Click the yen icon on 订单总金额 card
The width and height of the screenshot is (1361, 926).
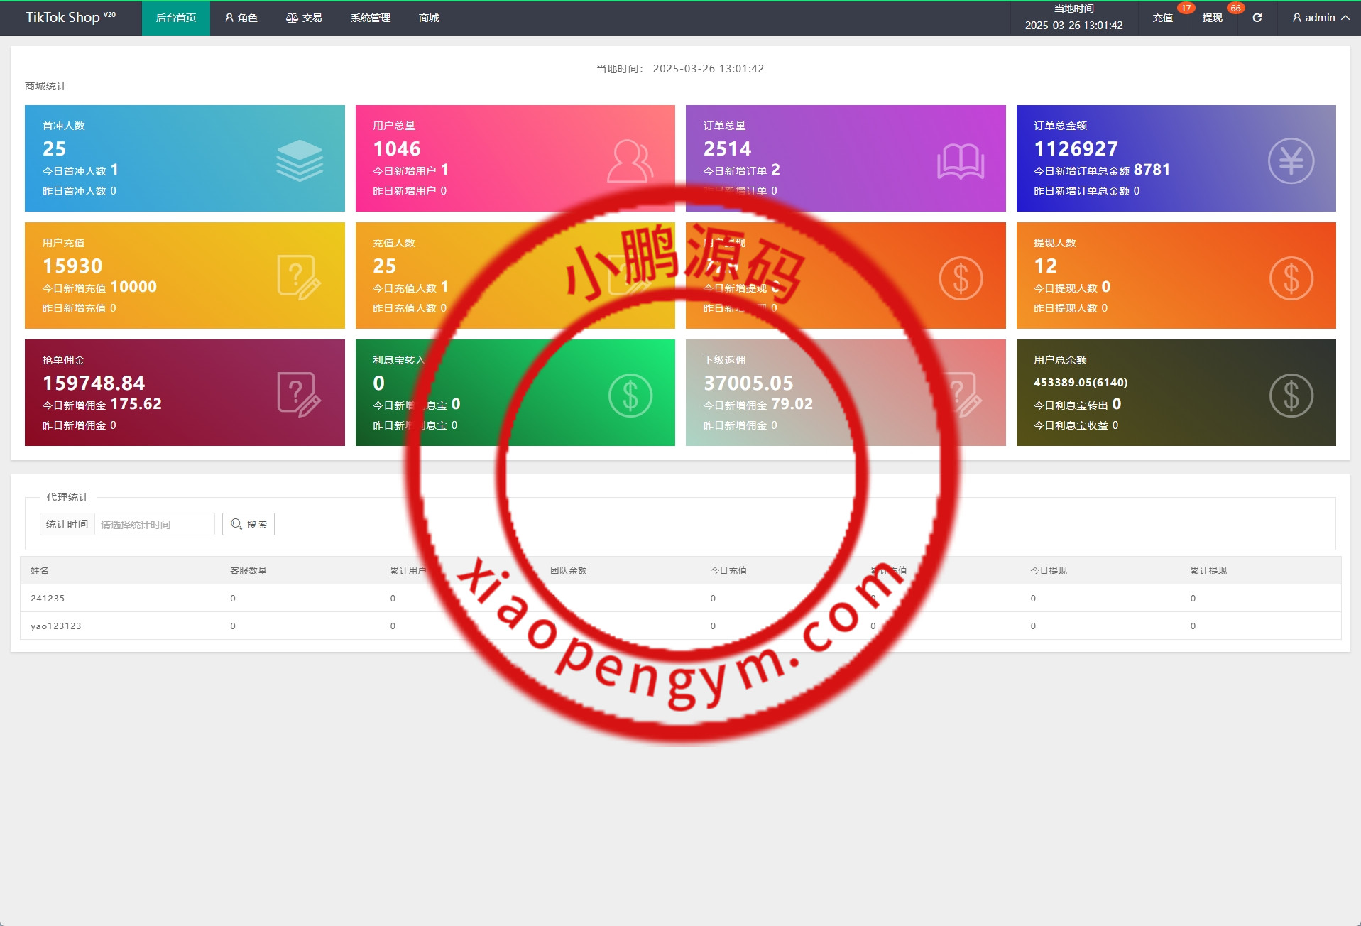1290,160
